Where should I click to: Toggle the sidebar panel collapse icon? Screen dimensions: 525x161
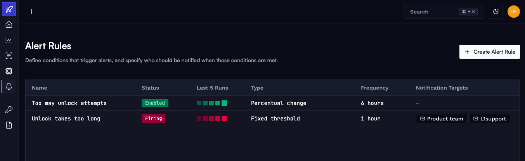pyautogui.click(x=33, y=12)
